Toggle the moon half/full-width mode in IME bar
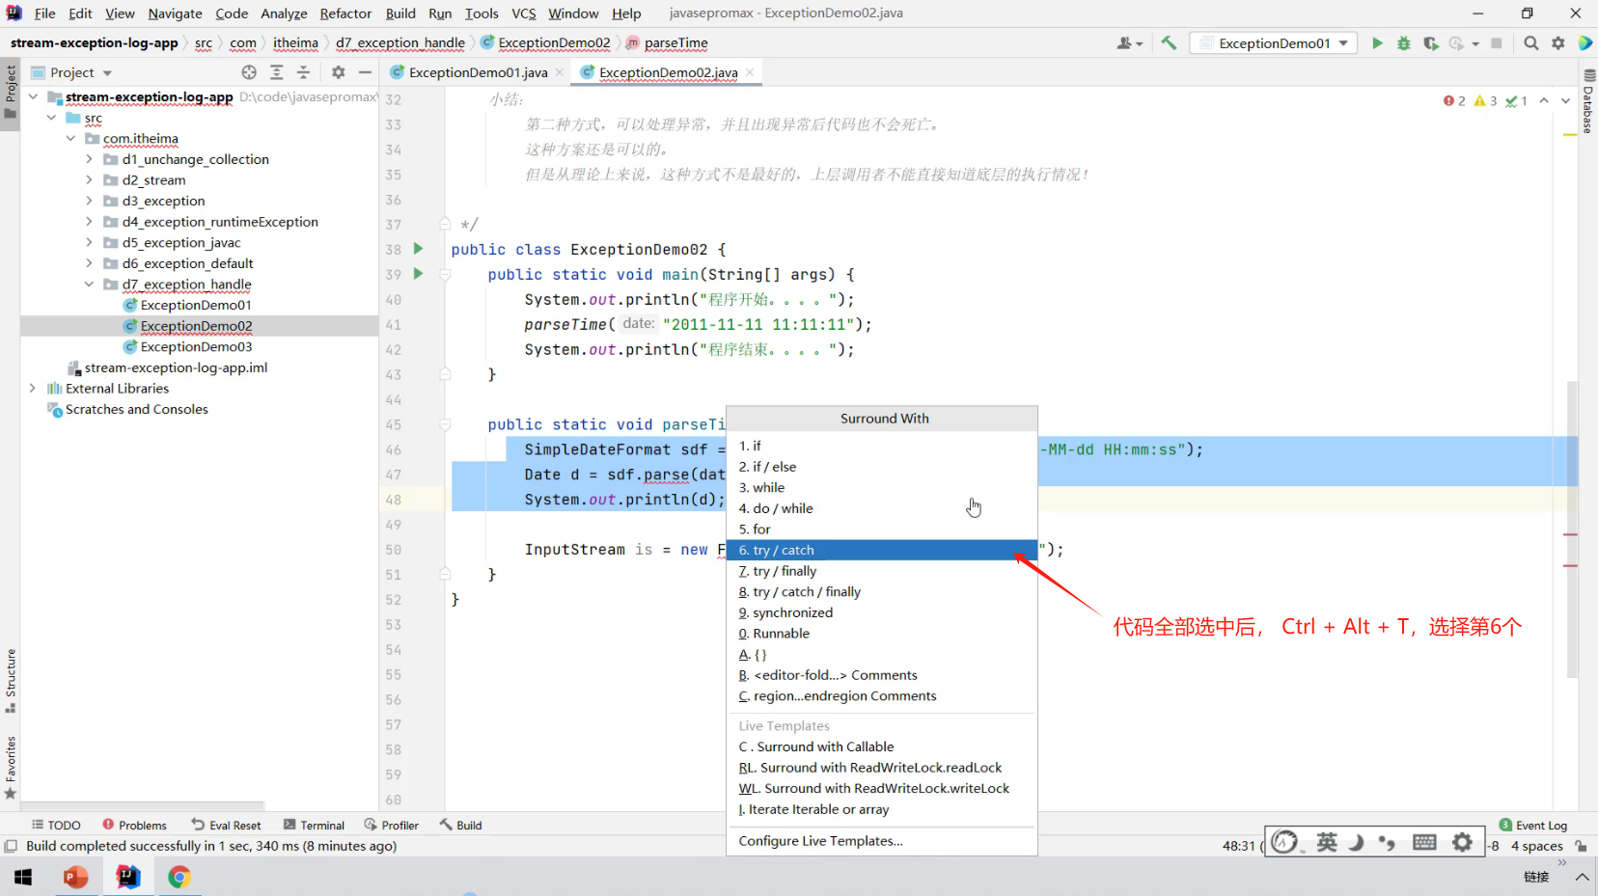 click(1357, 842)
